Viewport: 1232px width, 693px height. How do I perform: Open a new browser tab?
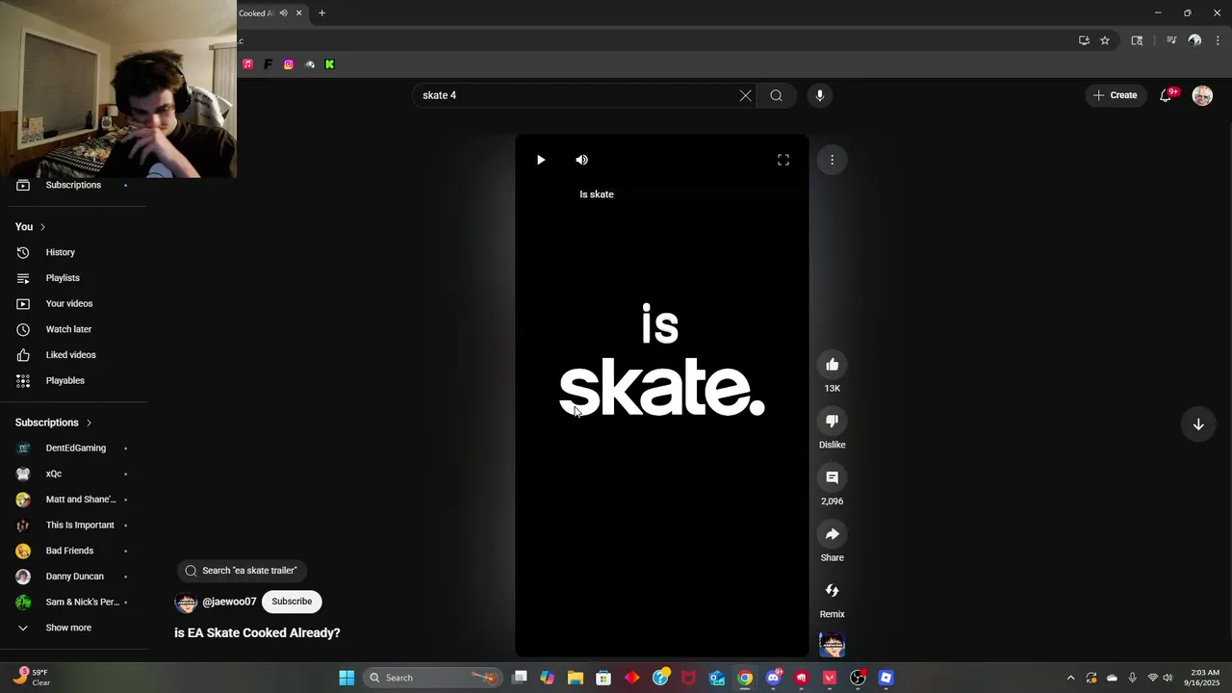coord(321,13)
